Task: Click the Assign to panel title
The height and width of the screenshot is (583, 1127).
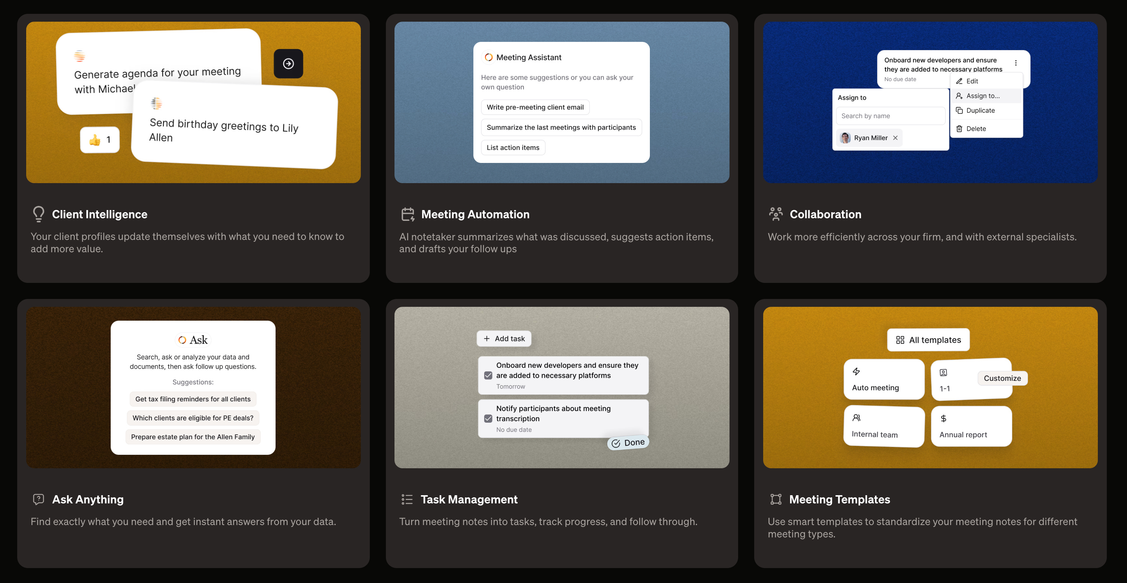Action: pyautogui.click(x=851, y=98)
